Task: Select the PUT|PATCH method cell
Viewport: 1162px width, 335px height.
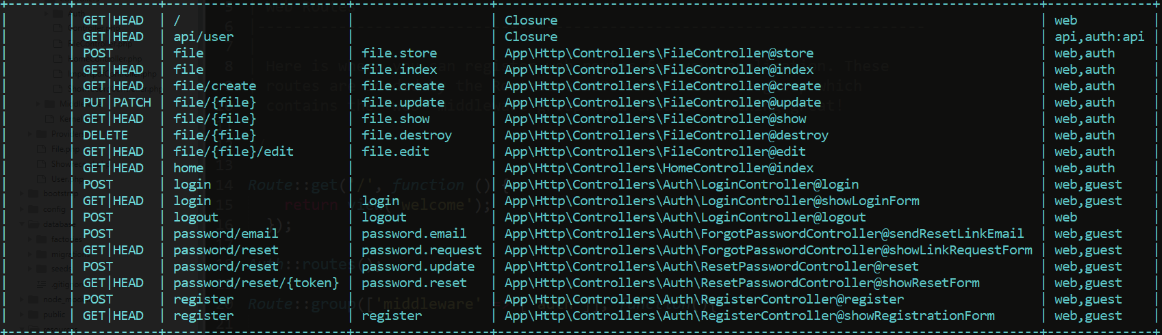Action: [x=117, y=103]
